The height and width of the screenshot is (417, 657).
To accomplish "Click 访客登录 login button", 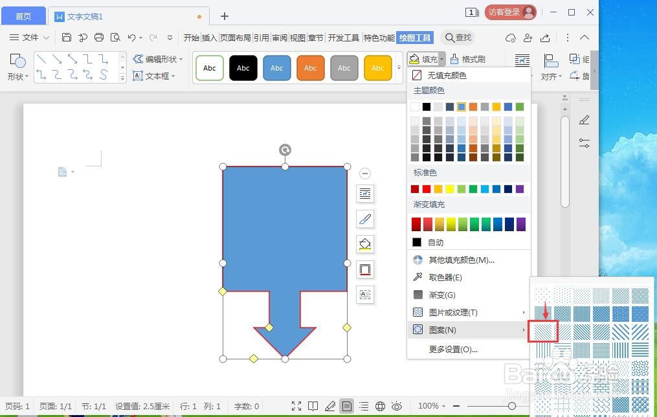I will [510, 12].
